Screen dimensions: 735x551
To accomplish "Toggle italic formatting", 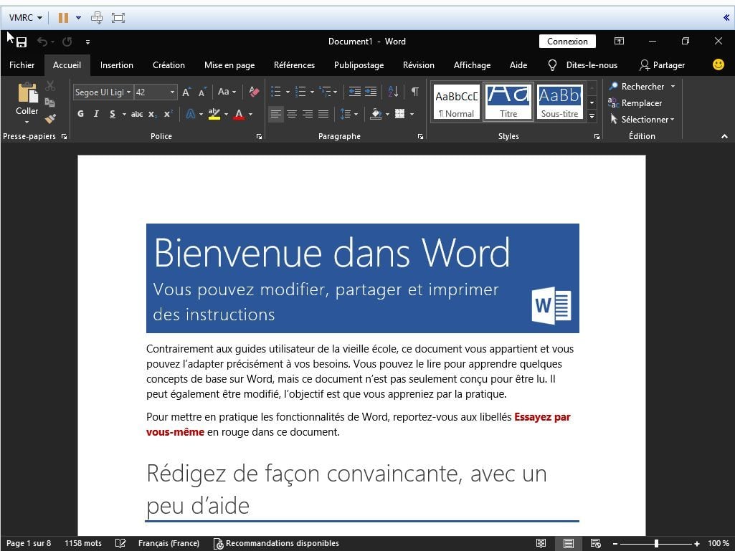I will pos(96,114).
